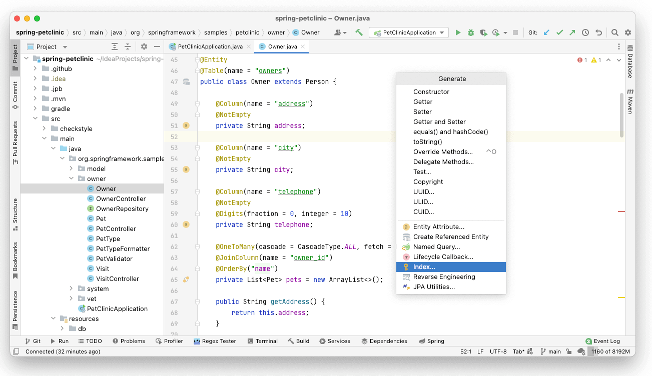Run the application with the green Run icon
Viewport: 652px width, 376px height.
point(458,32)
